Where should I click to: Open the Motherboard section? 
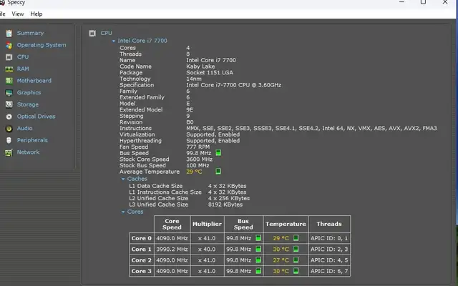(34, 81)
